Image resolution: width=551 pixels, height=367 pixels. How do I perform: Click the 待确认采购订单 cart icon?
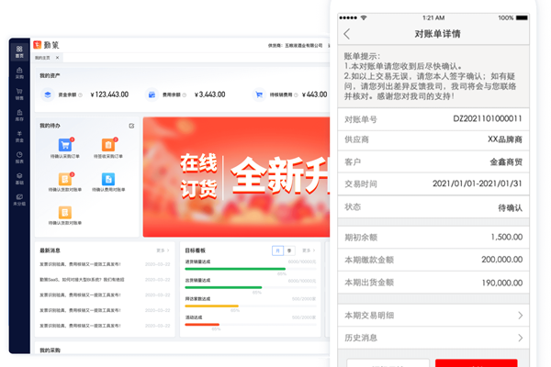[65, 145]
